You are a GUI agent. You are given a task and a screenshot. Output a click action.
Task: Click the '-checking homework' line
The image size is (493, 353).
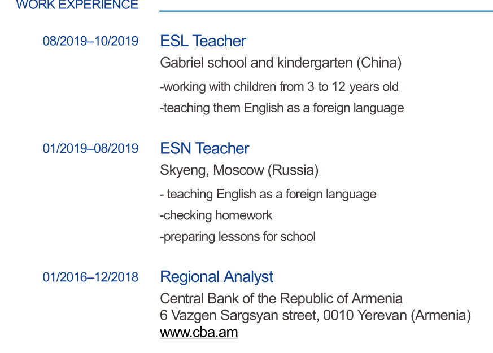[216, 215]
